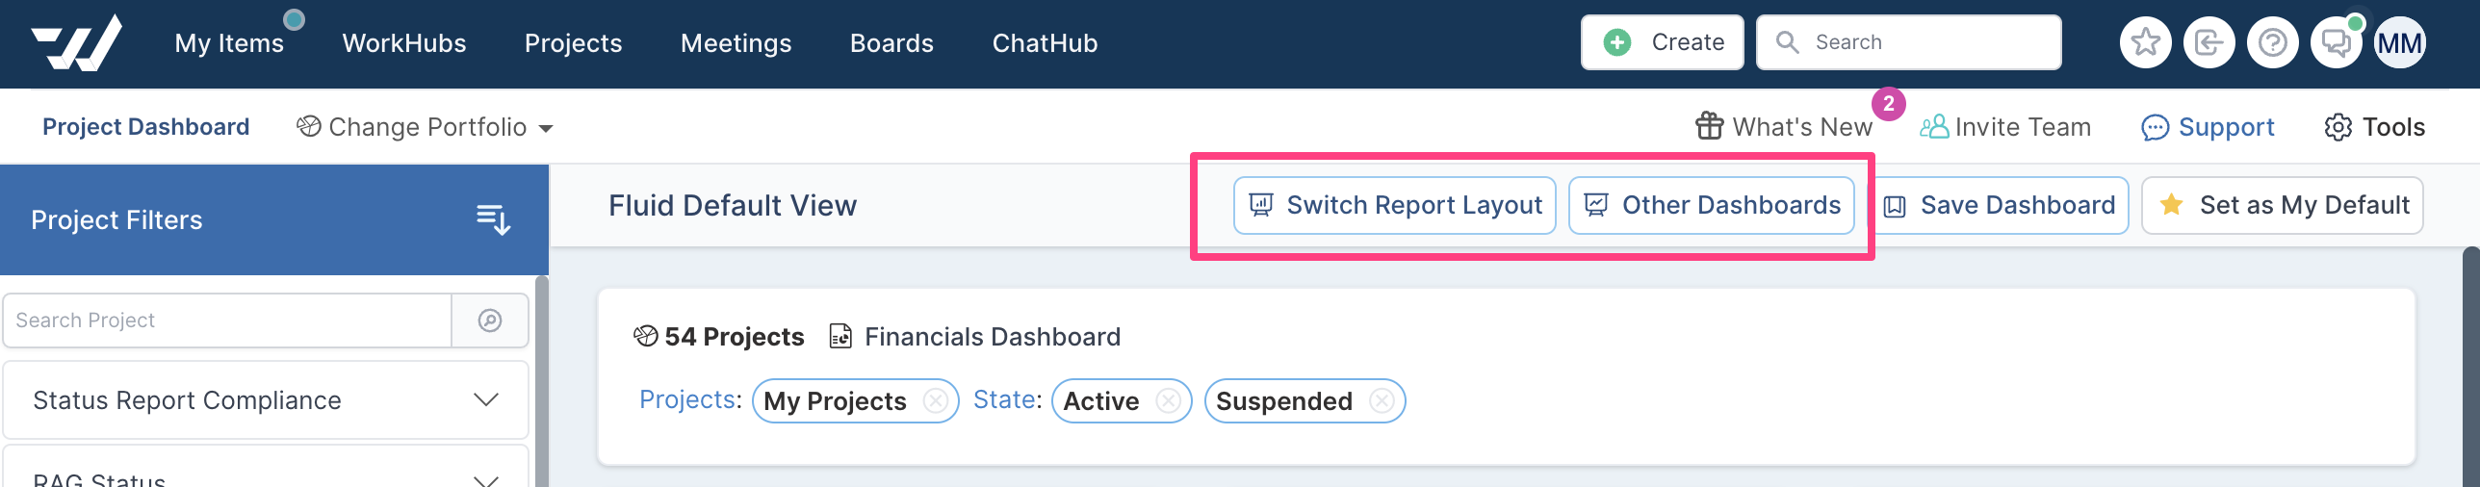Viewport: 2480px width, 487px height.
Task: Expand the Status Report Compliance filter
Action: pos(266,400)
